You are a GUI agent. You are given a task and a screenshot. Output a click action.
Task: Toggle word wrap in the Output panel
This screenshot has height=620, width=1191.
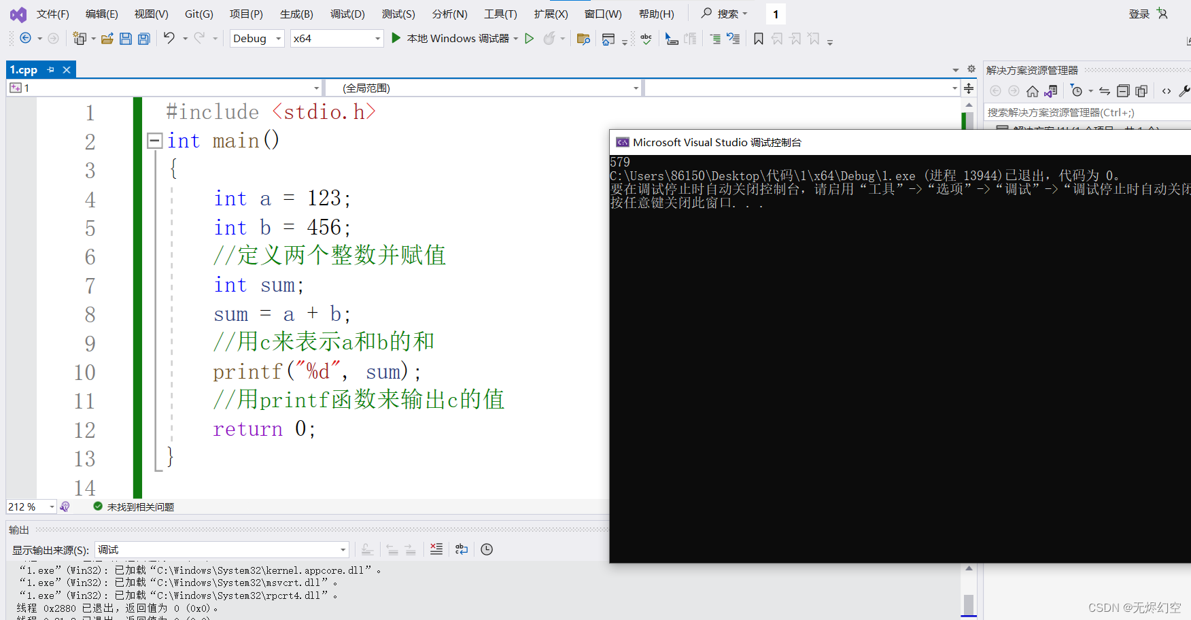click(462, 549)
